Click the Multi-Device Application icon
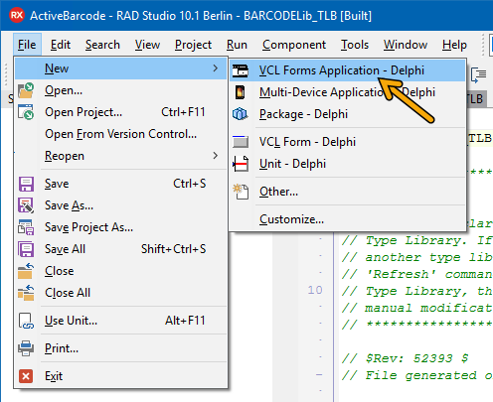This screenshot has height=402, width=493. pos(241,92)
